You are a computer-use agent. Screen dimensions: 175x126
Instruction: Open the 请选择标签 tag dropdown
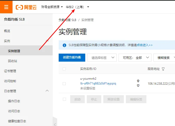pyautogui.click(x=102, y=58)
